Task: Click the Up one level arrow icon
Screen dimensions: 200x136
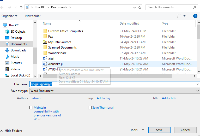Action: [x=21, y=8]
